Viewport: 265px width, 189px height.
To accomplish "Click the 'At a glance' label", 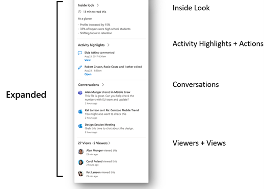I will coord(85,19).
